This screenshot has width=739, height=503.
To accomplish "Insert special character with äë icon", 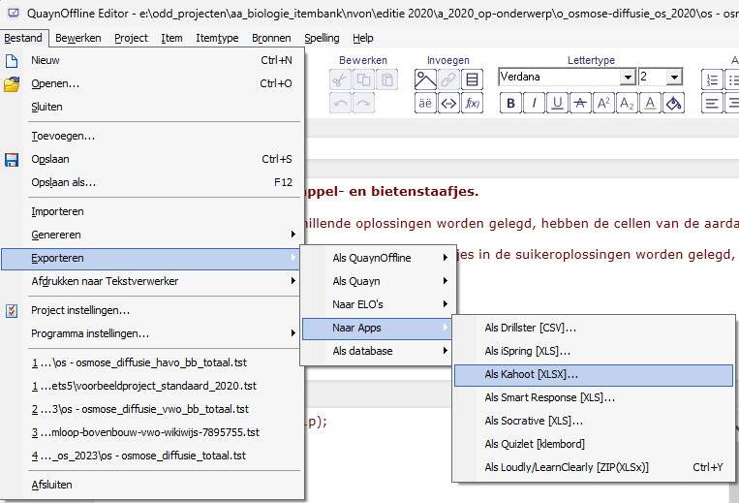I will tap(425, 104).
